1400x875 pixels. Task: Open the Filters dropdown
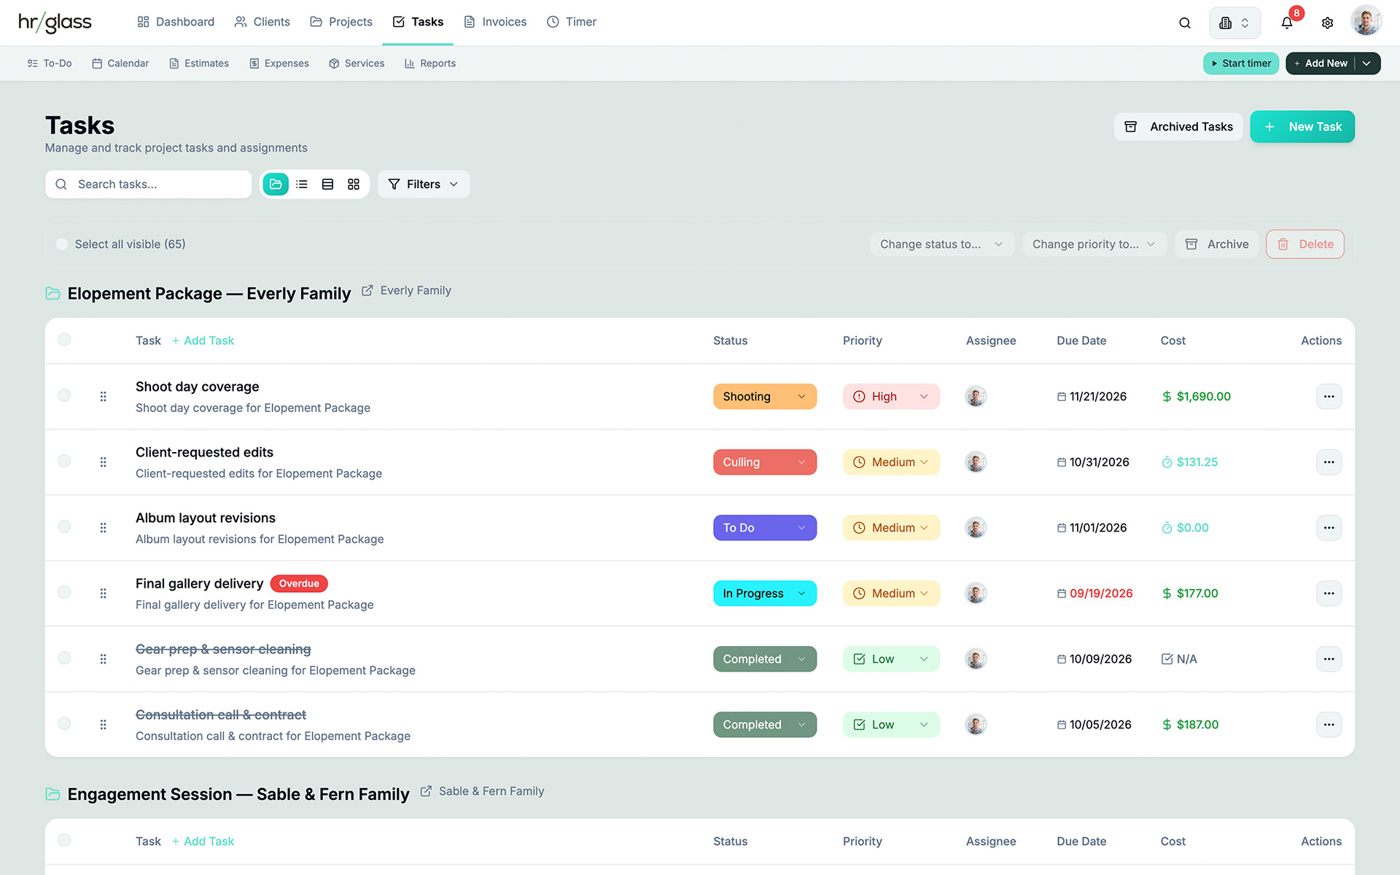pyautogui.click(x=424, y=184)
